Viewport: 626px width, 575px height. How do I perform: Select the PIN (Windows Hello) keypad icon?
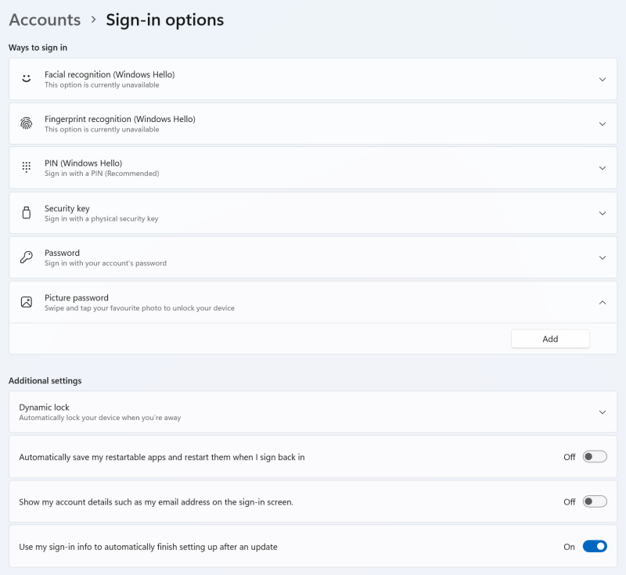pyautogui.click(x=26, y=167)
